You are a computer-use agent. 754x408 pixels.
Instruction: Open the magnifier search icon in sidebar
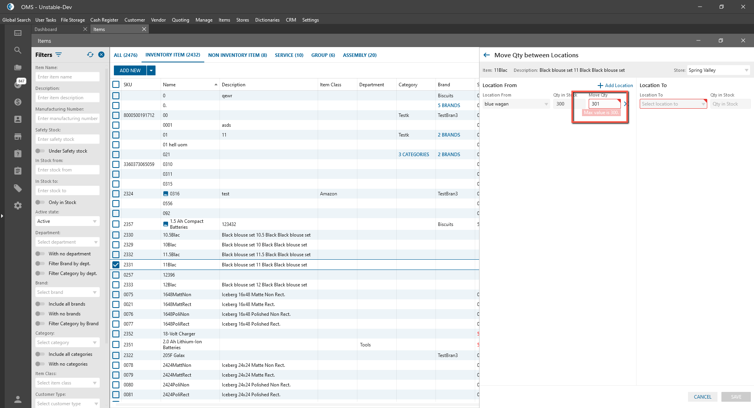[x=18, y=50]
